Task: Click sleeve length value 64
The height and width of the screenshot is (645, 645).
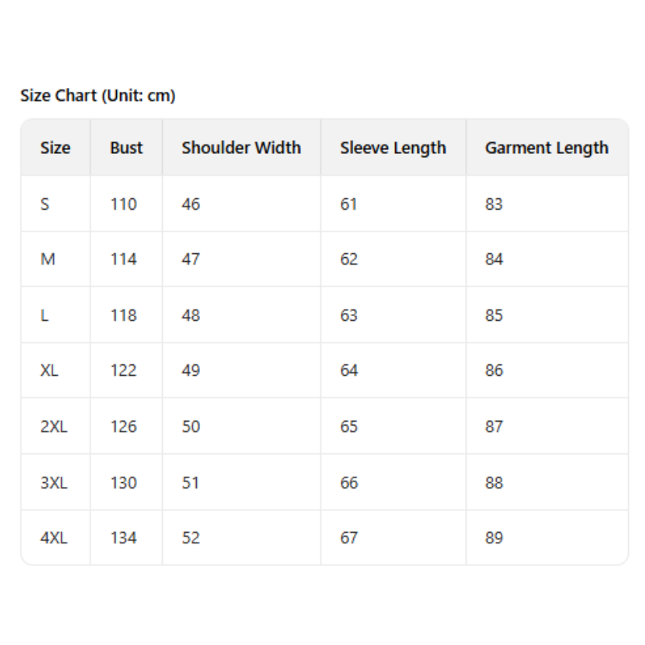Action: [348, 370]
